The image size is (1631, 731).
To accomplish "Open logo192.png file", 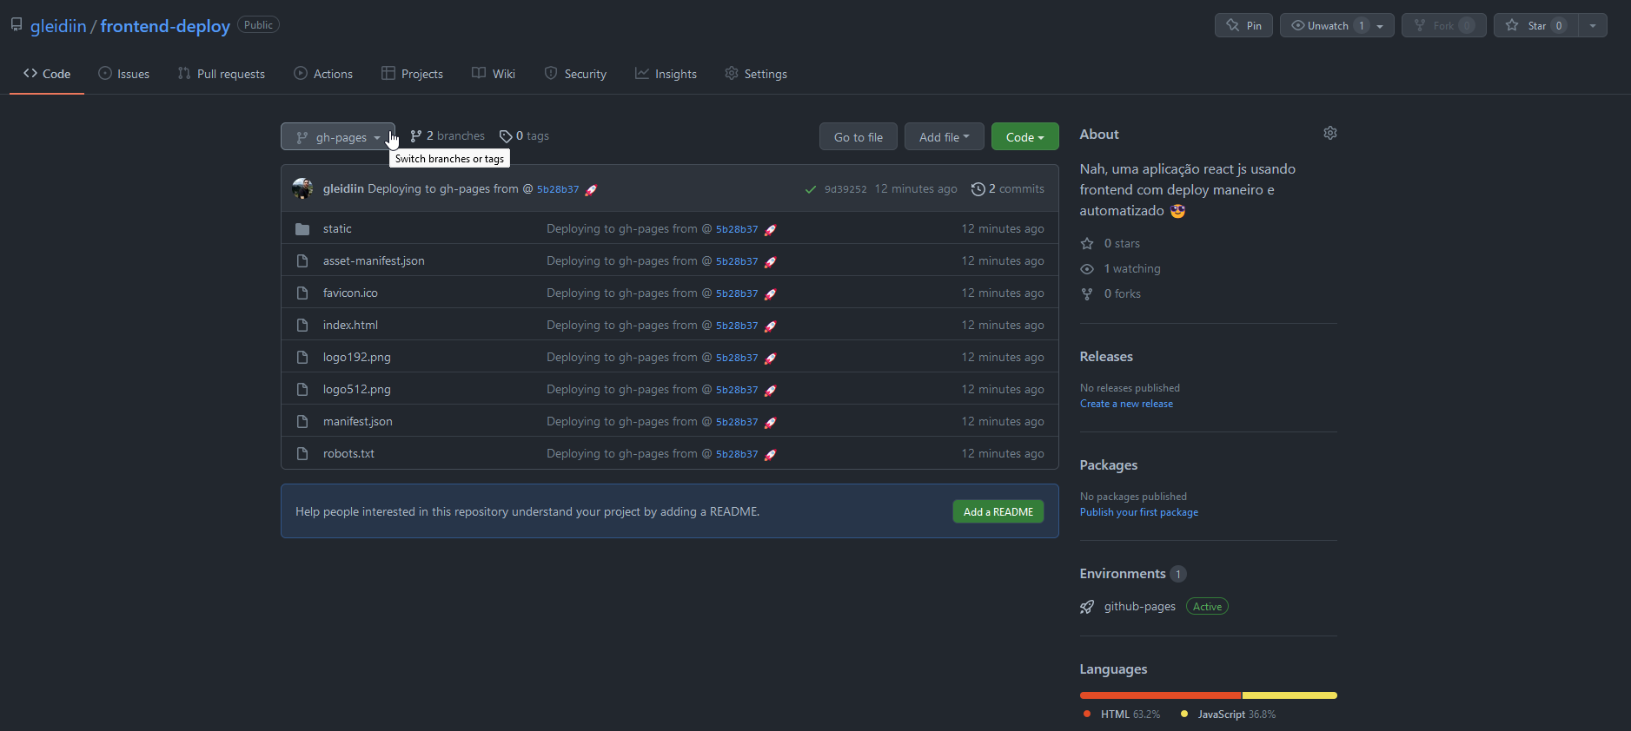I will 357,357.
